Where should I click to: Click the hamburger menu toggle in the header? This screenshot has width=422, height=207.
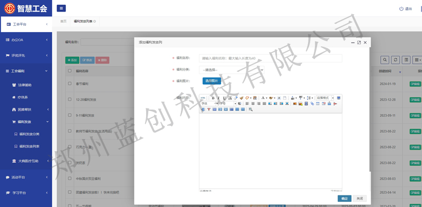point(61,8)
